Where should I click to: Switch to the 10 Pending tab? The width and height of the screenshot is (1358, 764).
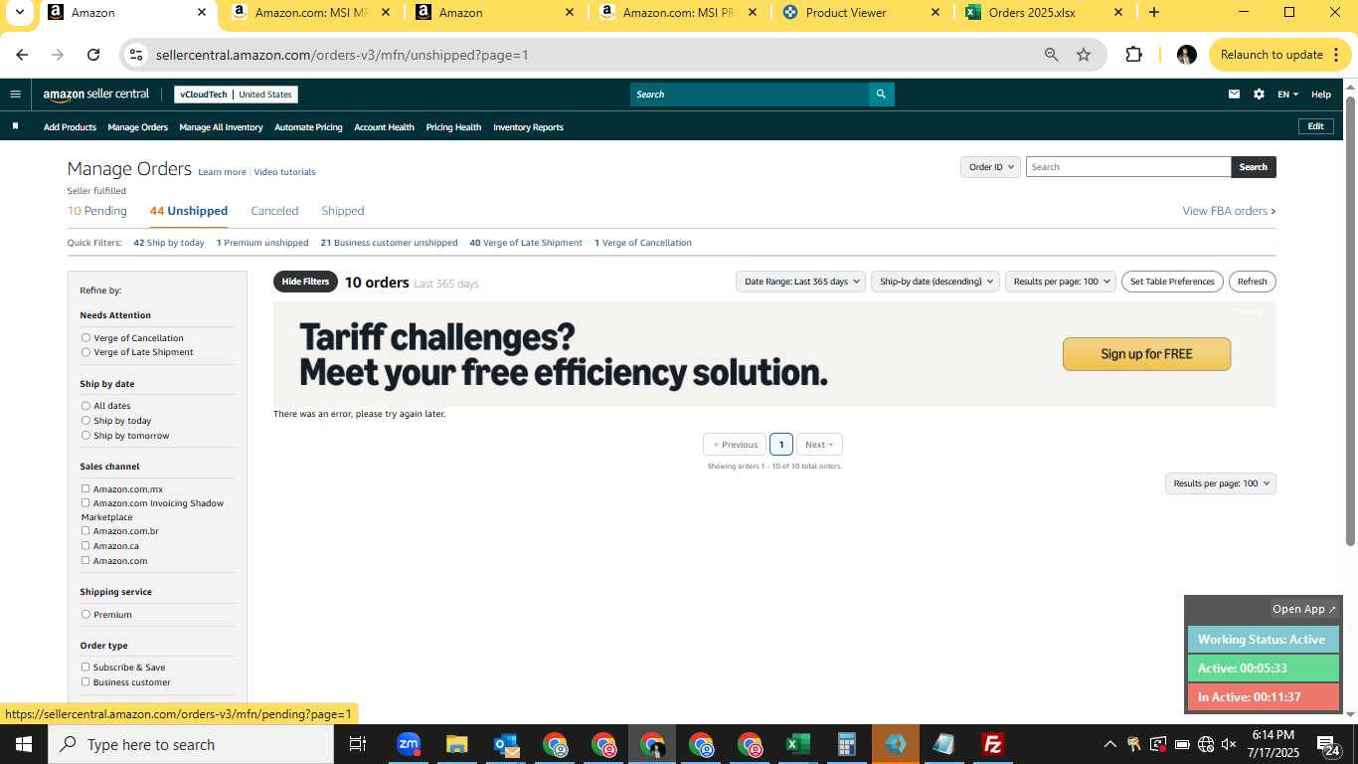pyautogui.click(x=97, y=211)
